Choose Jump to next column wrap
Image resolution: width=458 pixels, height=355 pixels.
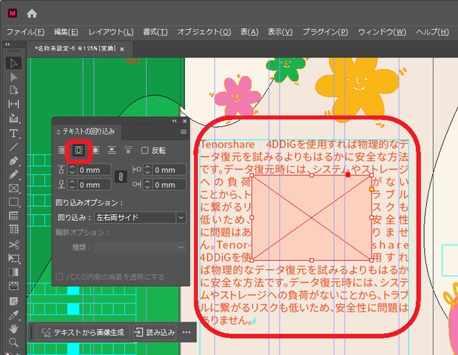point(128,151)
